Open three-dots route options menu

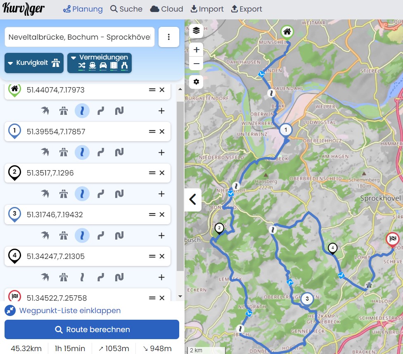pos(168,37)
